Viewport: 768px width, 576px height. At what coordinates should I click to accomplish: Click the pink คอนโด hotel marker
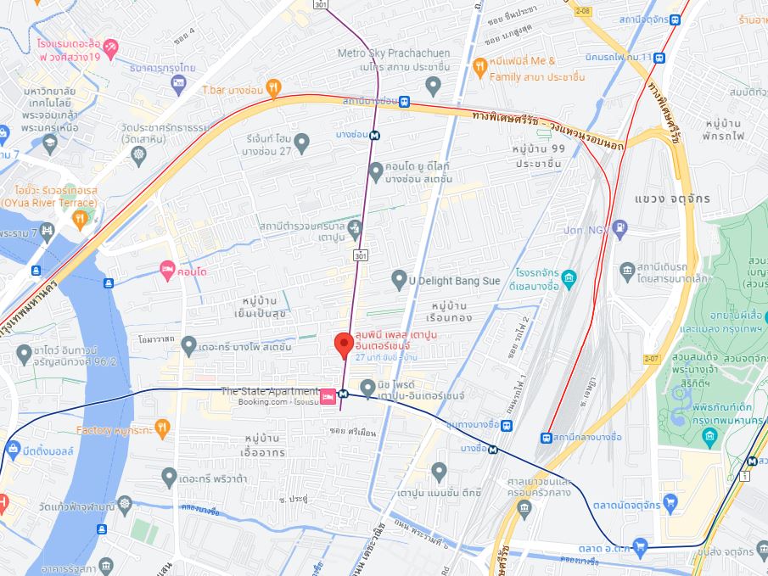coord(167,270)
